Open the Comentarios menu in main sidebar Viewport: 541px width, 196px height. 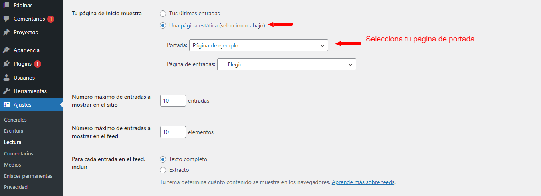32,19
